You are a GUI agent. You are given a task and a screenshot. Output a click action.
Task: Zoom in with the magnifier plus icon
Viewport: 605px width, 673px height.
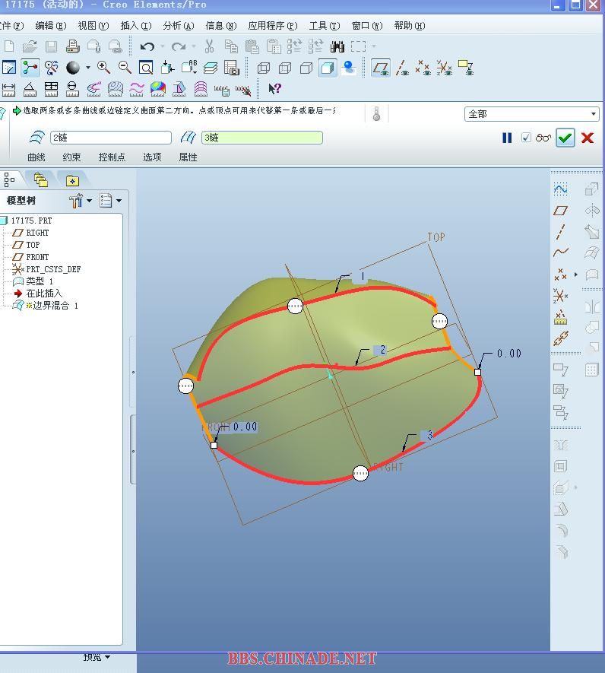pos(103,68)
